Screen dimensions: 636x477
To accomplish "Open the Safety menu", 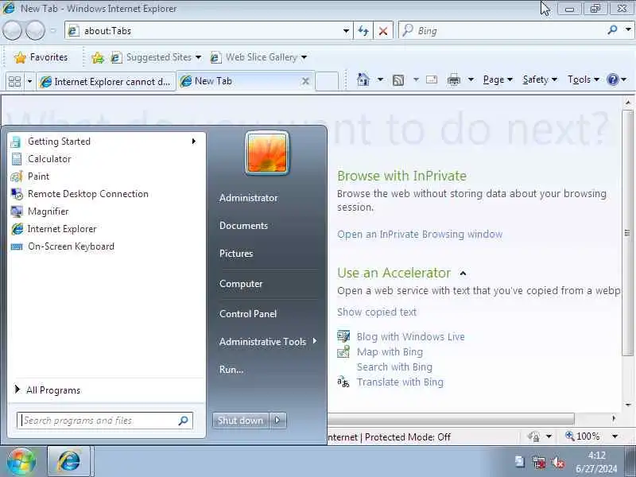I will (540, 80).
